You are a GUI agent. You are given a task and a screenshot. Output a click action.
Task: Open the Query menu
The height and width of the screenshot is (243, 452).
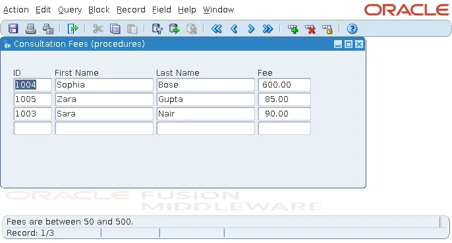click(70, 10)
